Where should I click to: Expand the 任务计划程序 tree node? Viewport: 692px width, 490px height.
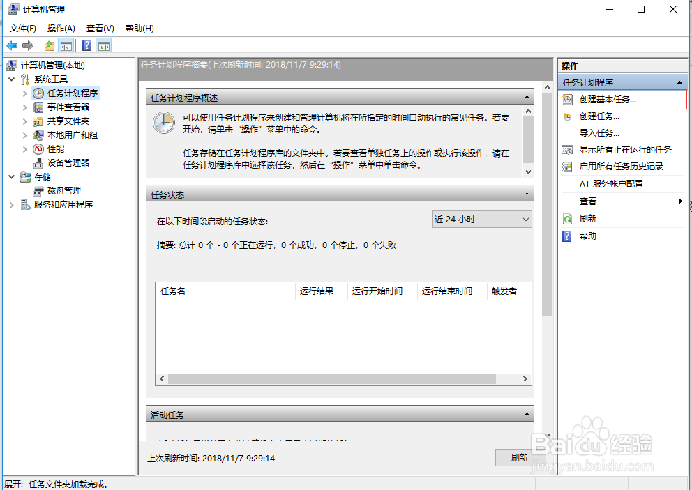coord(24,93)
